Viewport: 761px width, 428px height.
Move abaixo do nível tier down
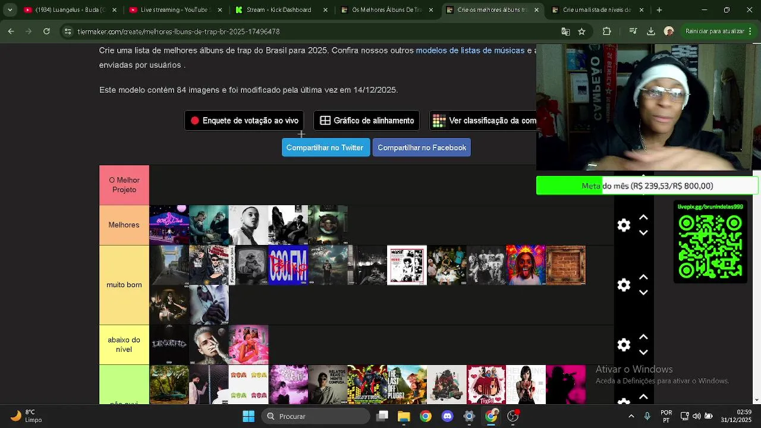click(643, 353)
